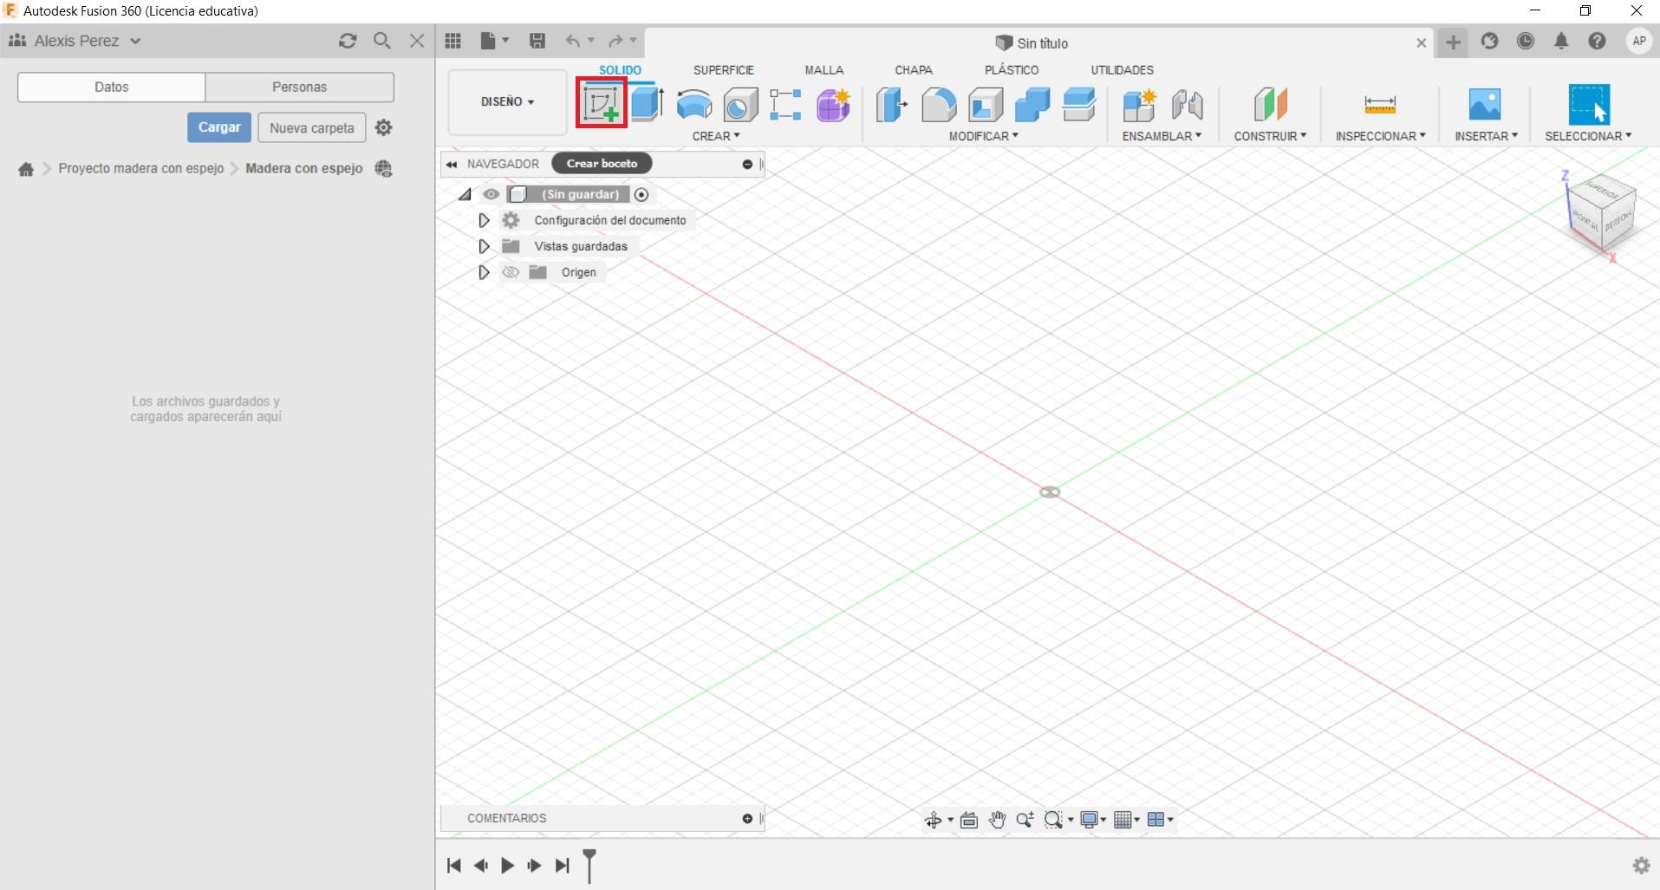Screen dimensions: 1660x890
Task: Switch to the UTILIDADES tab
Action: pos(1122,70)
